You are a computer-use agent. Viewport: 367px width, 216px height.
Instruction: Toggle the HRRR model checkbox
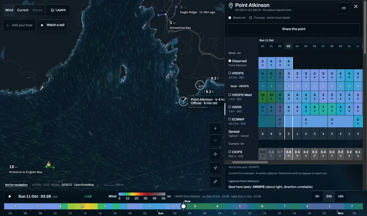pos(230,107)
